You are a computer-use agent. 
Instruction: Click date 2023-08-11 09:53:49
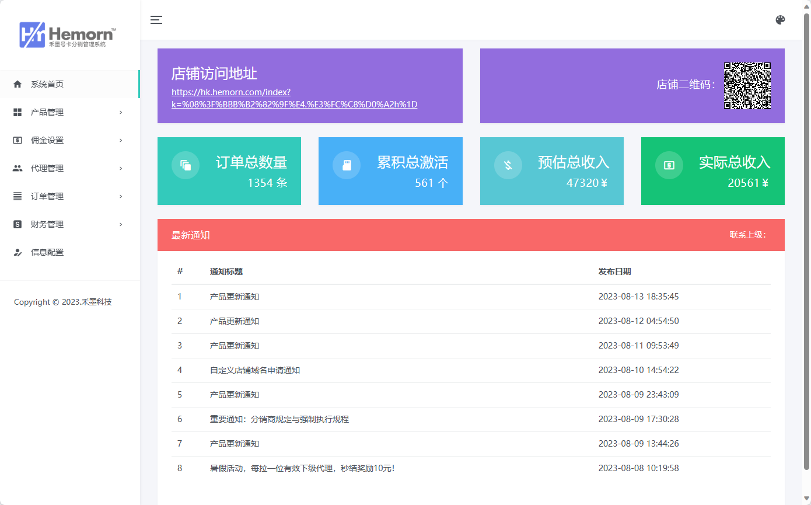click(x=638, y=346)
